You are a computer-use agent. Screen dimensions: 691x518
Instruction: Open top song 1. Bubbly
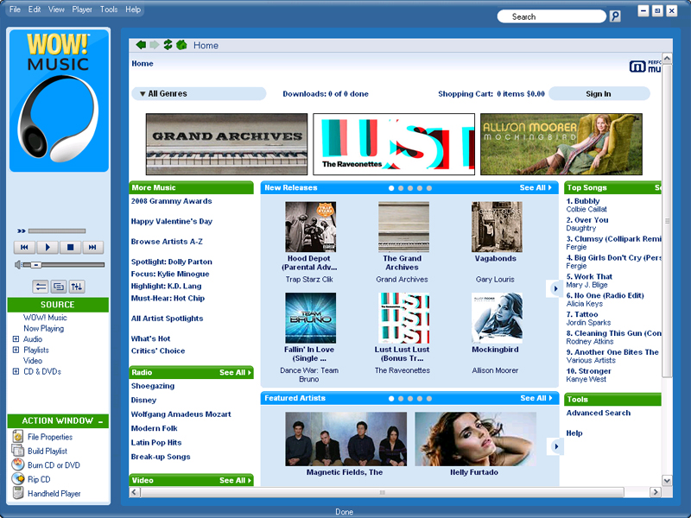point(583,201)
